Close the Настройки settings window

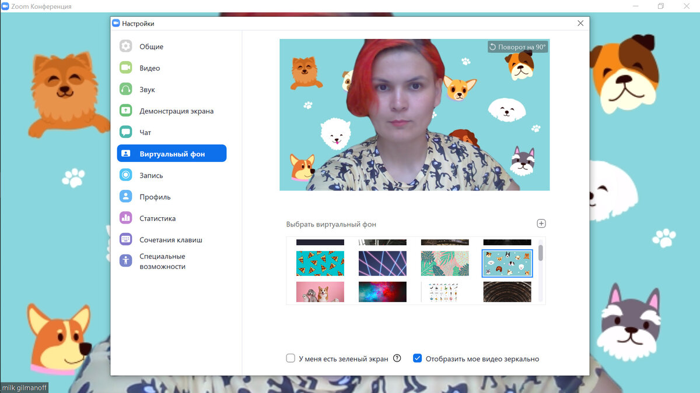point(580,23)
